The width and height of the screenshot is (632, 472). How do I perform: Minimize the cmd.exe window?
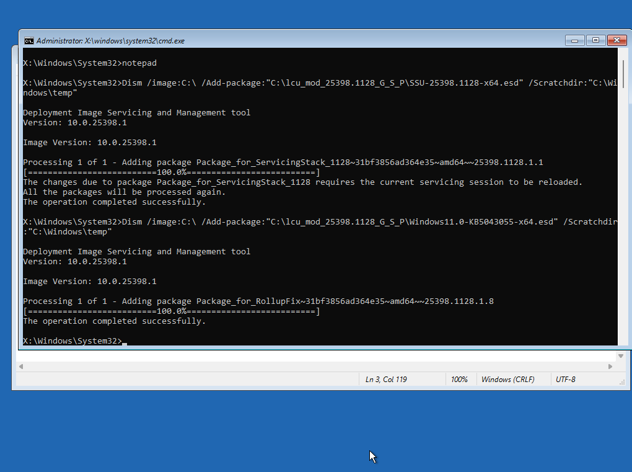click(x=575, y=40)
